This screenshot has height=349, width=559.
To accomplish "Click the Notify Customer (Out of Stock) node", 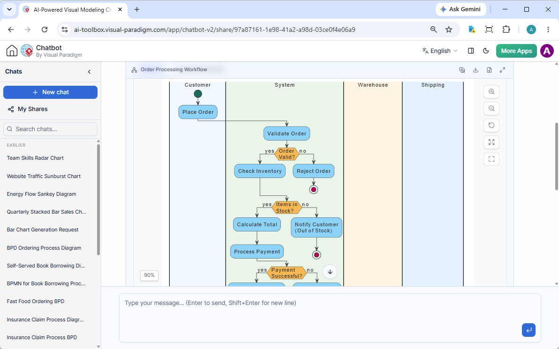I will (317, 228).
